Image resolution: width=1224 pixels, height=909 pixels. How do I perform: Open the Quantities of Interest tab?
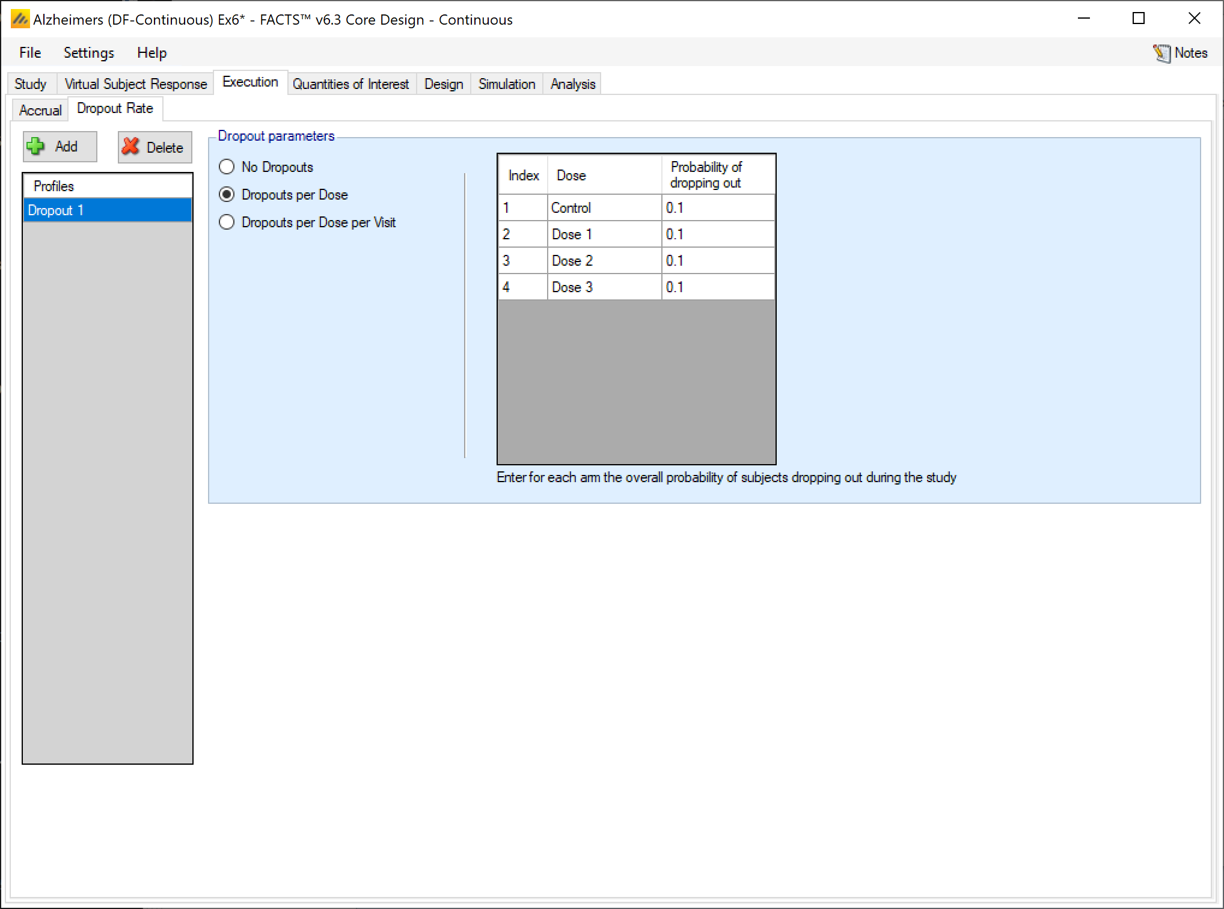350,84
